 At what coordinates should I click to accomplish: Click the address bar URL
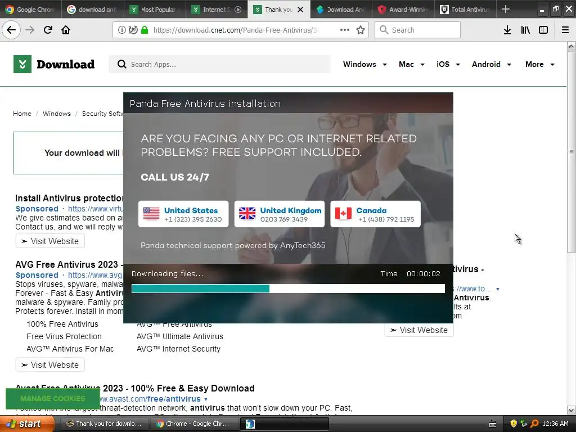coord(236,30)
